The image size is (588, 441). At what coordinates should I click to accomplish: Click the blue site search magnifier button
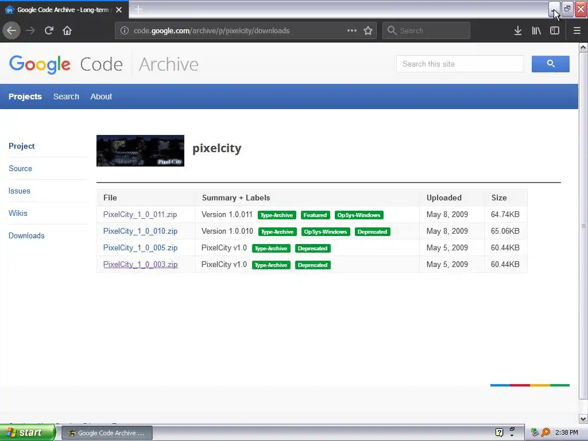(551, 64)
